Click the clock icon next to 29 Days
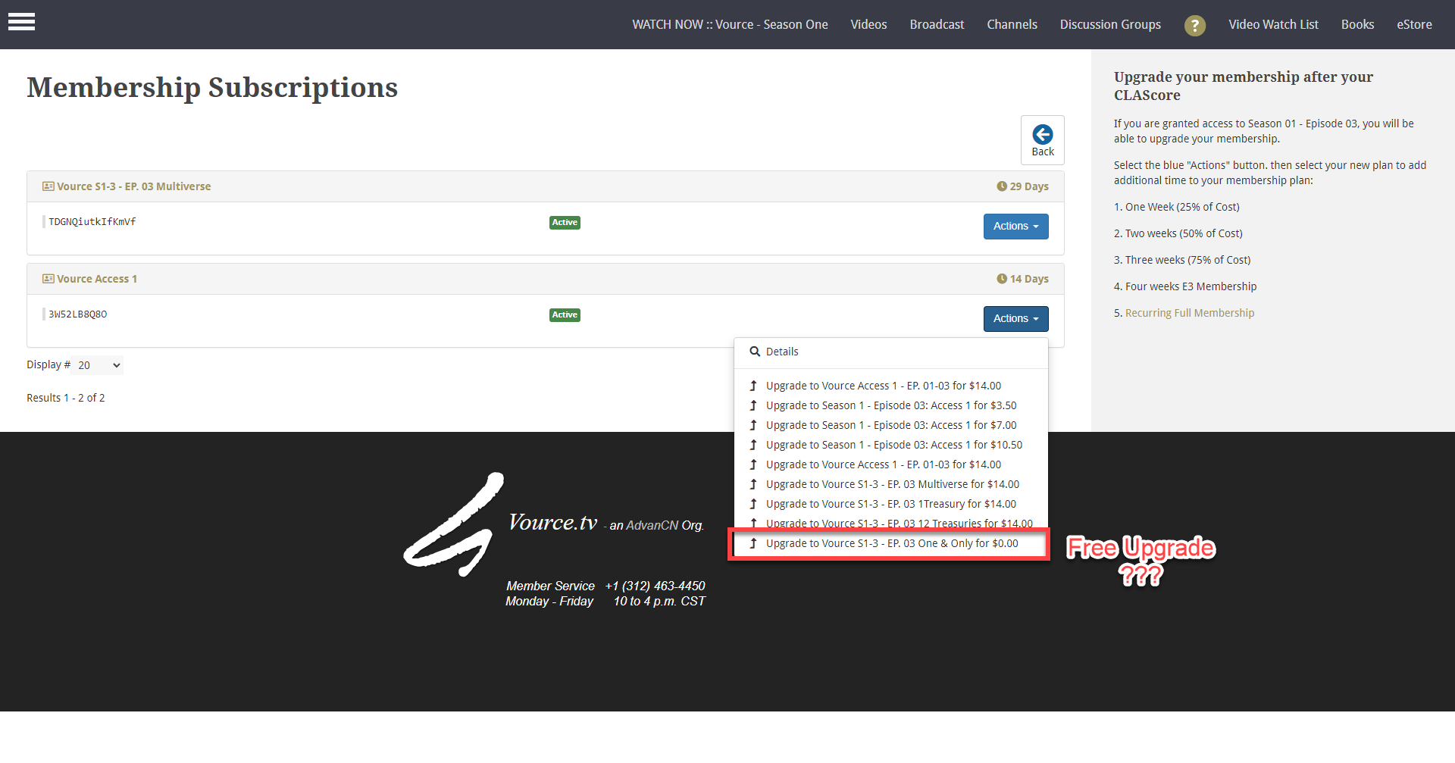This screenshot has width=1455, height=763. pyautogui.click(x=1002, y=186)
